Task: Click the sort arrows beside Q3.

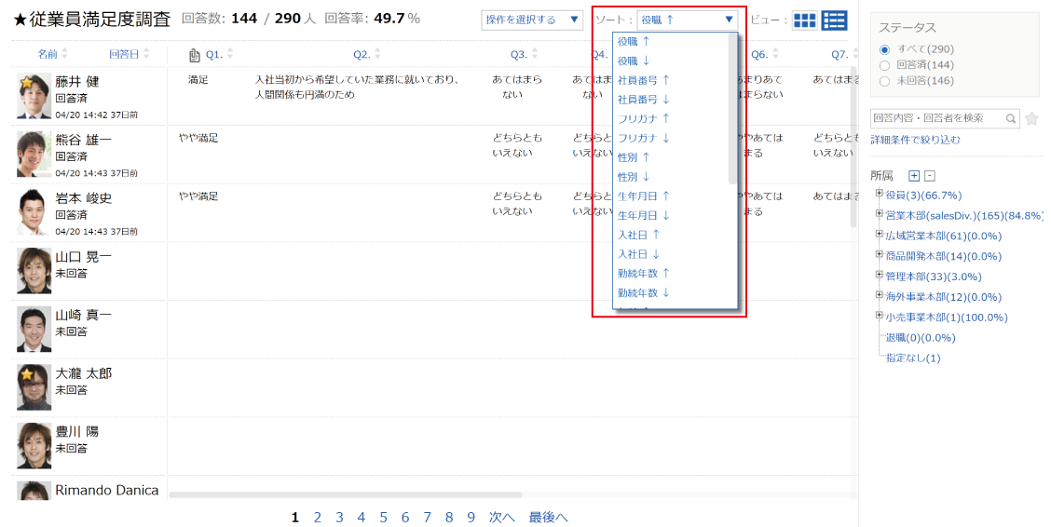Action: point(534,54)
